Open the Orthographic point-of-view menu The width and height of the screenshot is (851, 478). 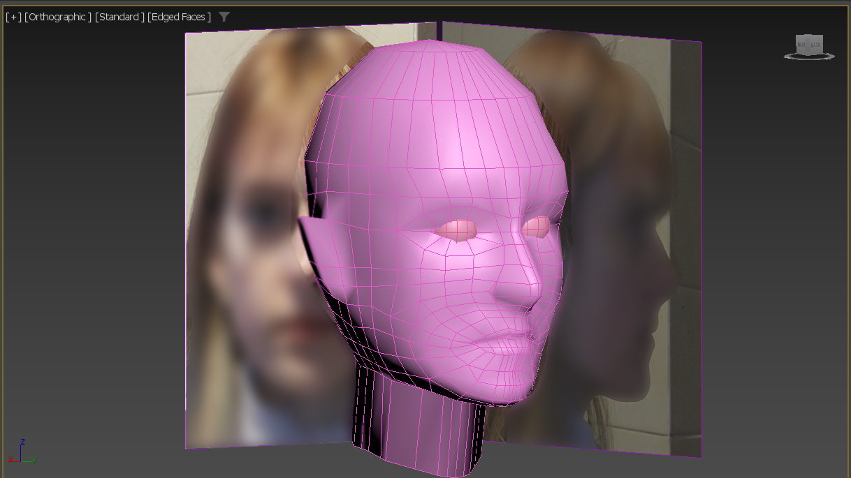coord(58,17)
